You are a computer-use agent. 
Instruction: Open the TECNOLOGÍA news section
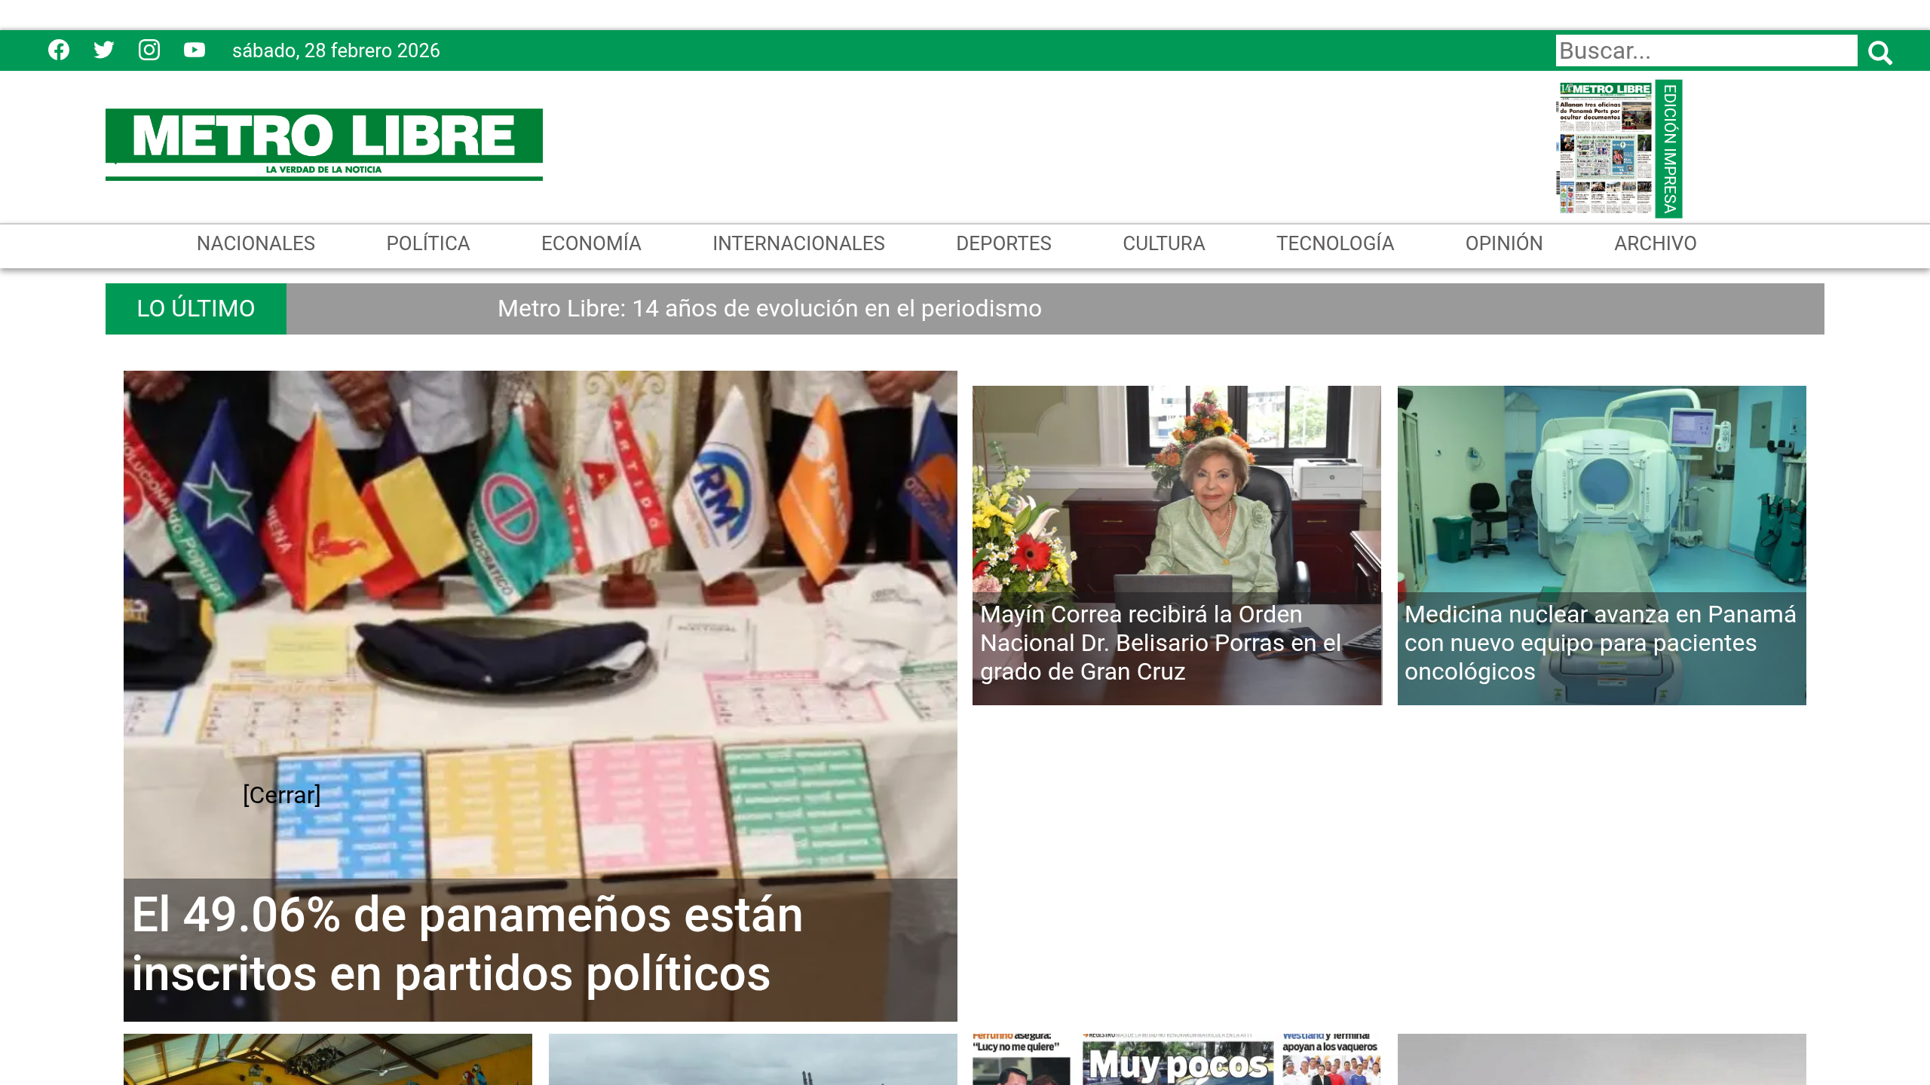pos(1334,243)
